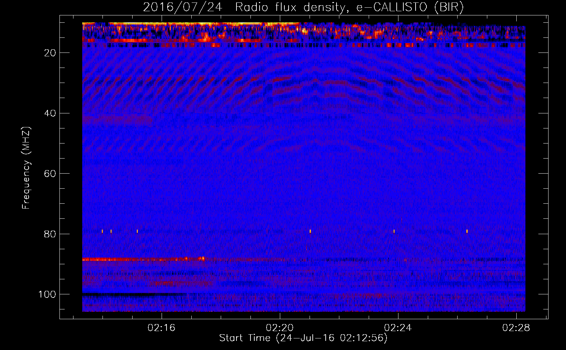Click the 'Frequency (MHZ)' axis label
This screenshot has width=566, height=350.
click(x=26, y=168)
